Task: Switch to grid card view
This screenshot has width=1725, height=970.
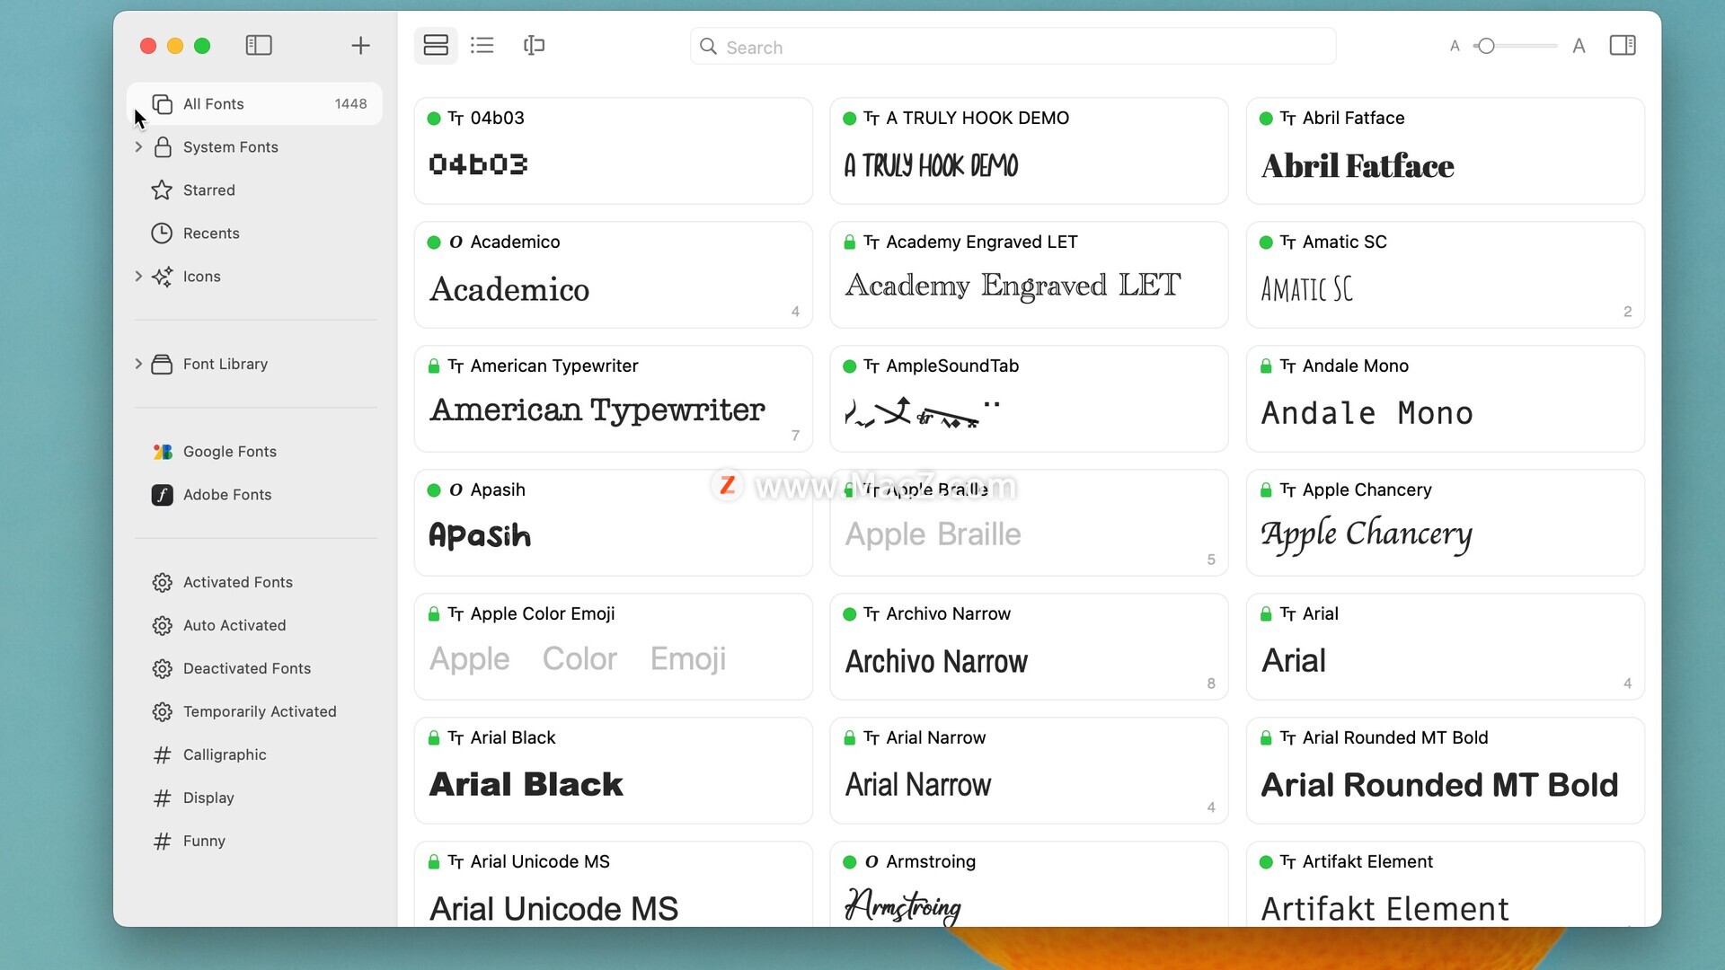Action: [x=436, y=45]
